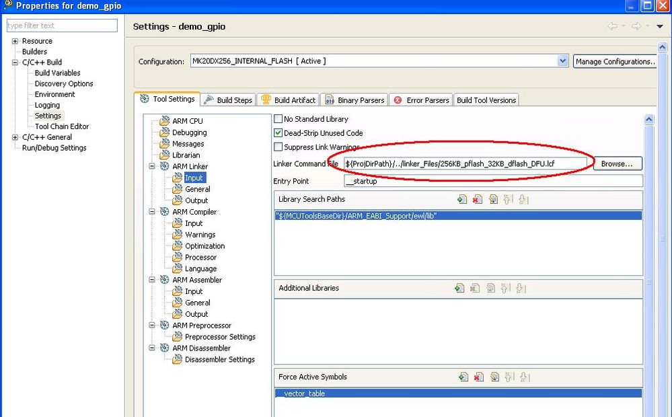Open the Error Parsers tab
This screenshot has height=417, width=672.
point(421,100)
